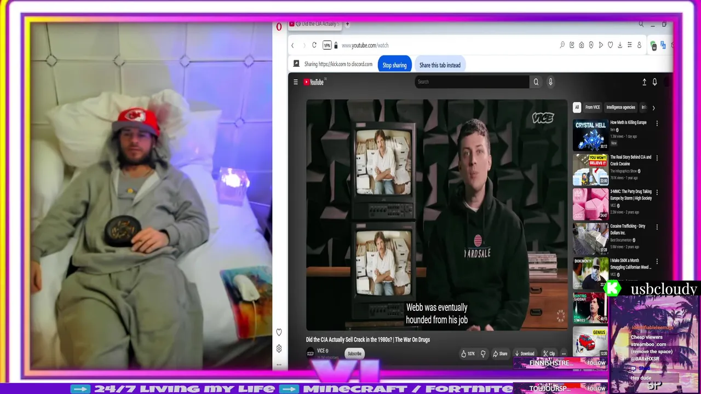Dislike the video
Screen dimensions: 701x394
[x=483, y=354]
